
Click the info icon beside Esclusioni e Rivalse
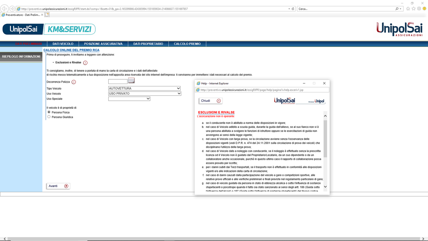coord(85,62)
